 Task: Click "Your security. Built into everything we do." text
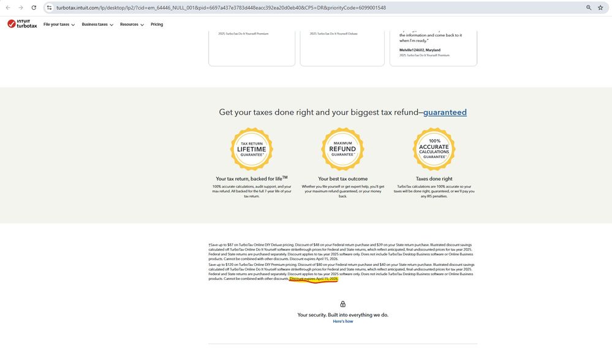tap(342, 315)
